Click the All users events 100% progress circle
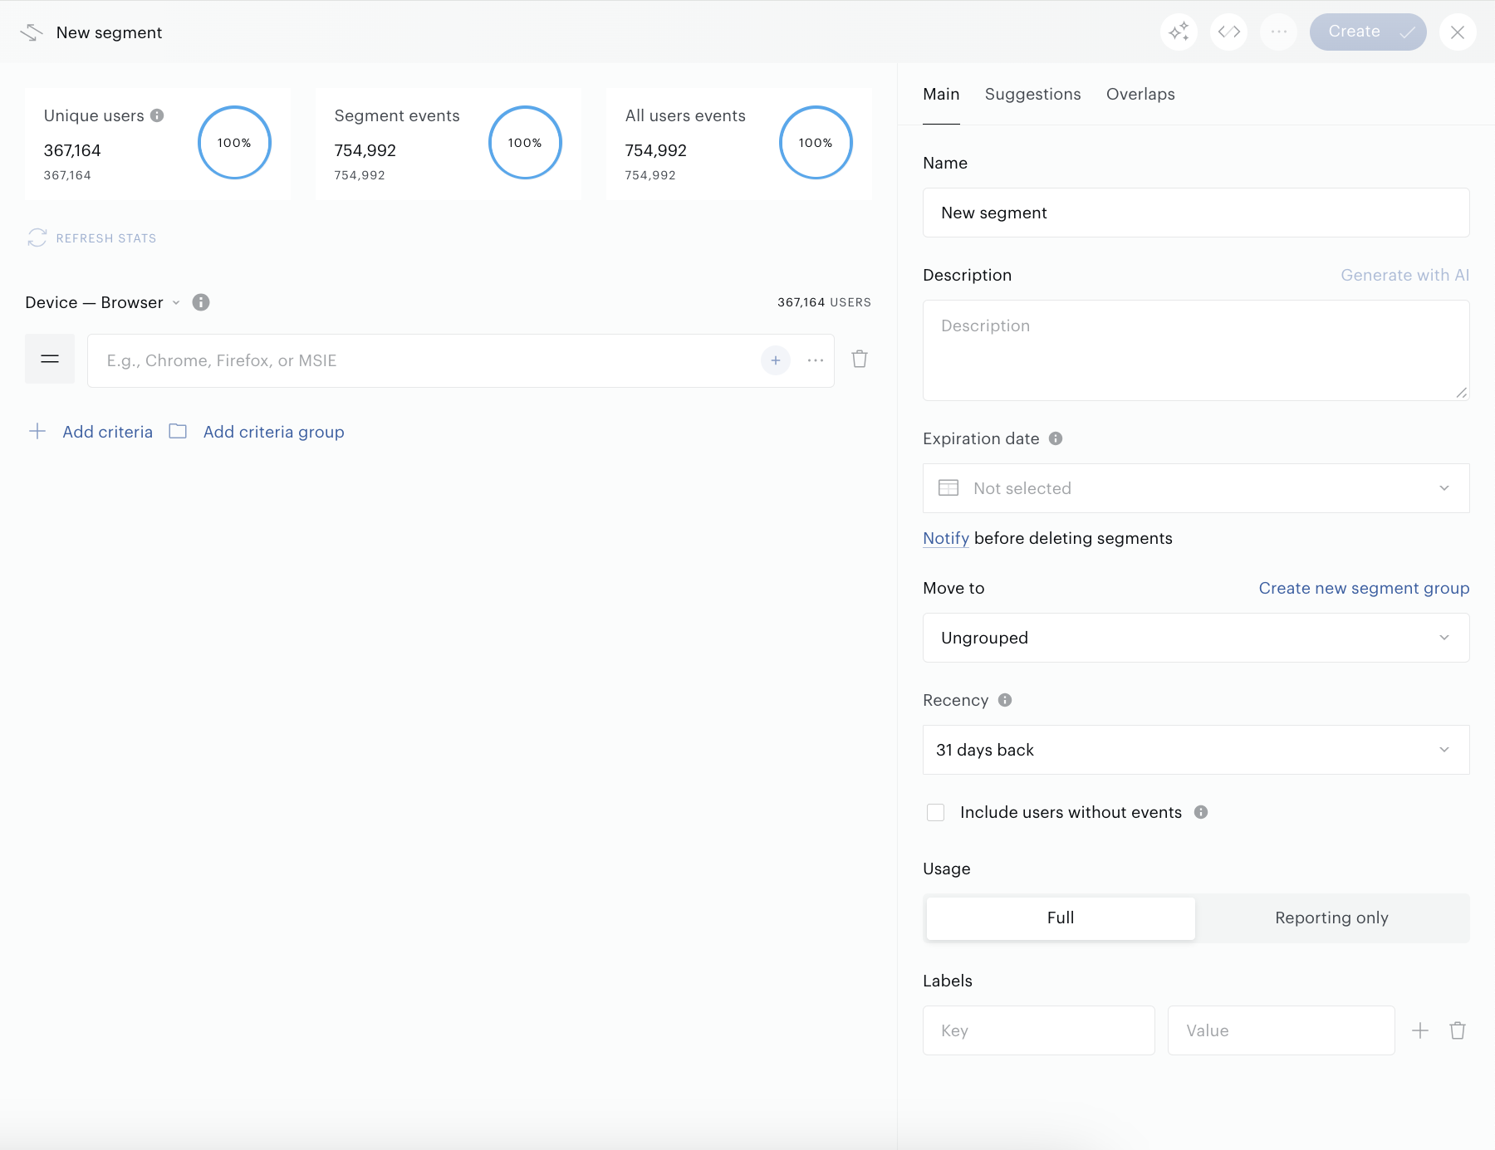 coord(816,142)
